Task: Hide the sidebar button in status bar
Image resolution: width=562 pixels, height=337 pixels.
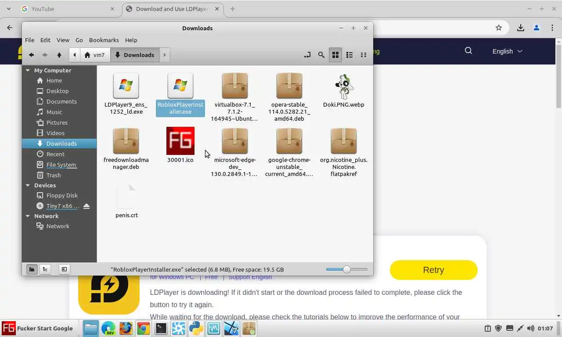Action: point(64,269)
